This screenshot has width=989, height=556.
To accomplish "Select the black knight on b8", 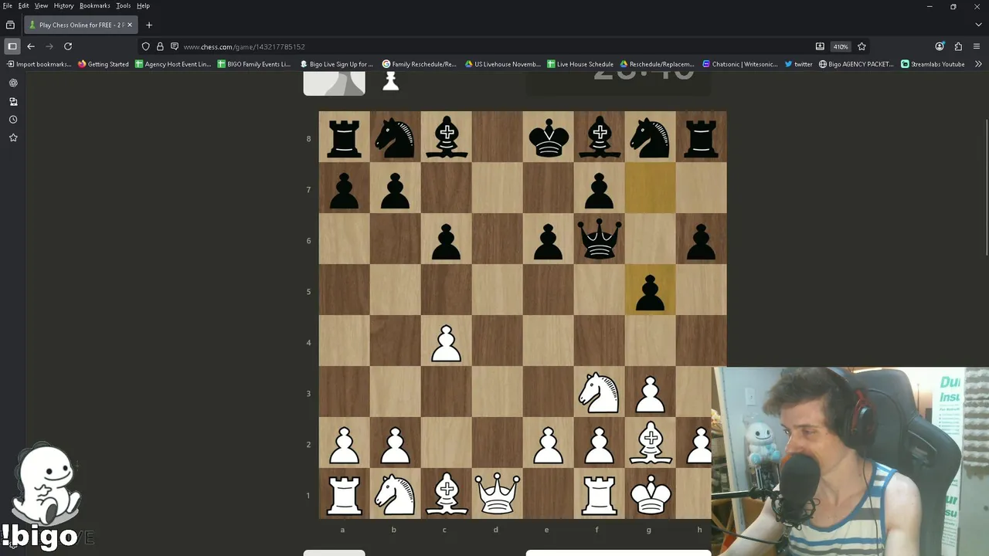I will 396,137.
